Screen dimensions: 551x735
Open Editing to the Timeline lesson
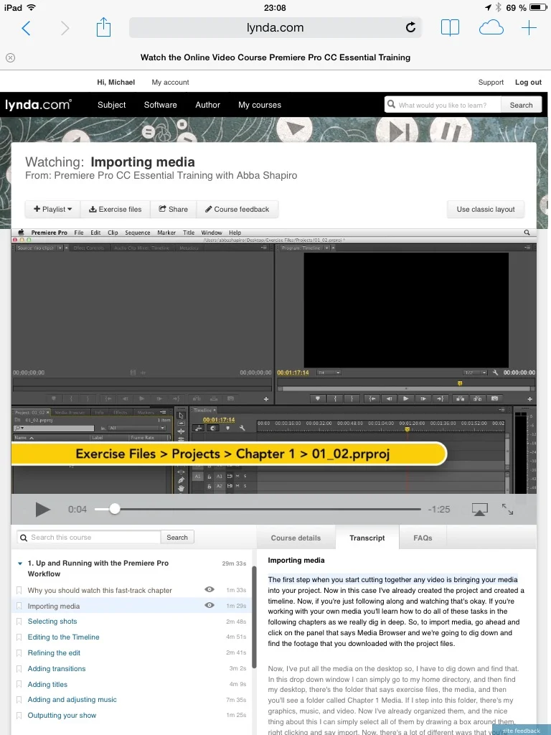[x=63, y=637]
